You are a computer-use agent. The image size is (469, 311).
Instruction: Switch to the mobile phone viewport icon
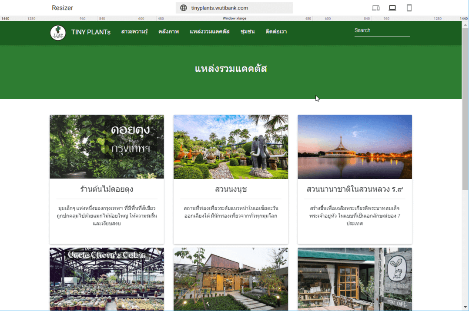pos(409,8)
